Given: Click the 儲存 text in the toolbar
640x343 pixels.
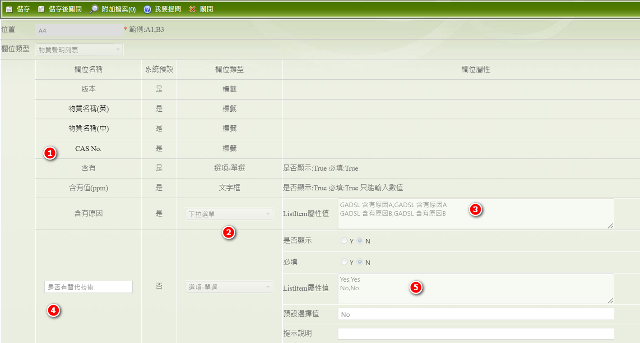Looking at the screenshot, I should tap(23, 9).
